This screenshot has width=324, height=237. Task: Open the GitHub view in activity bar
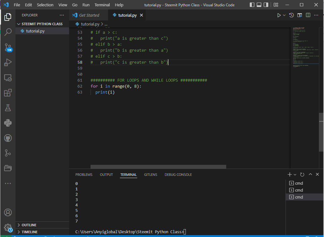coord(8,138)
